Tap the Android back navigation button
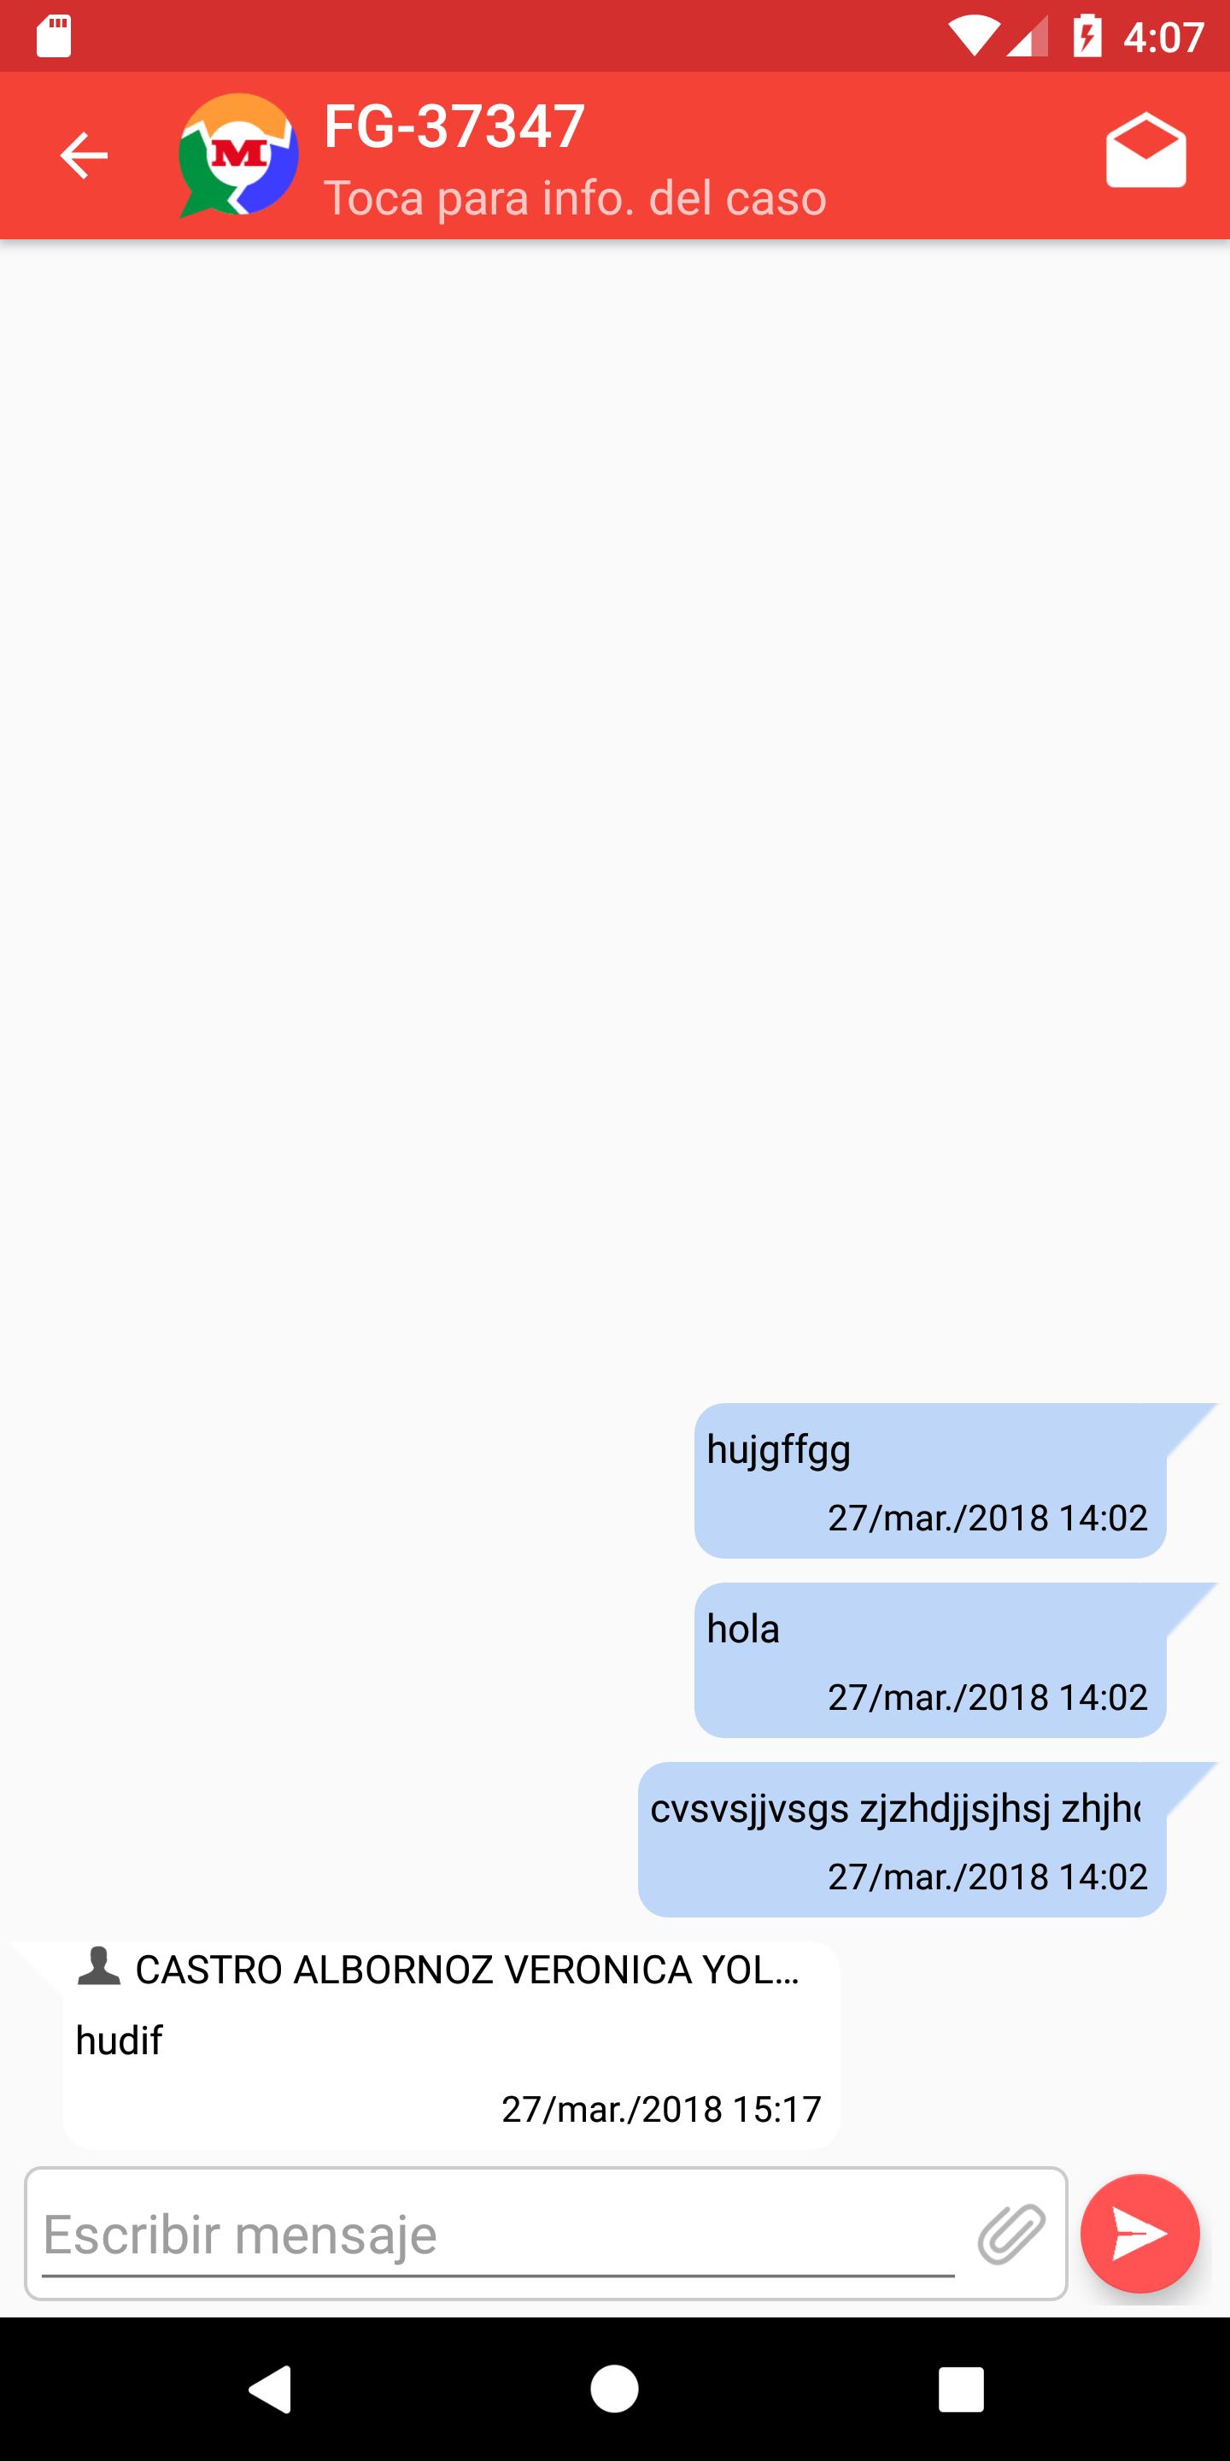The width and height of the screenshot is (1230, 2461). pos(270,2389)
